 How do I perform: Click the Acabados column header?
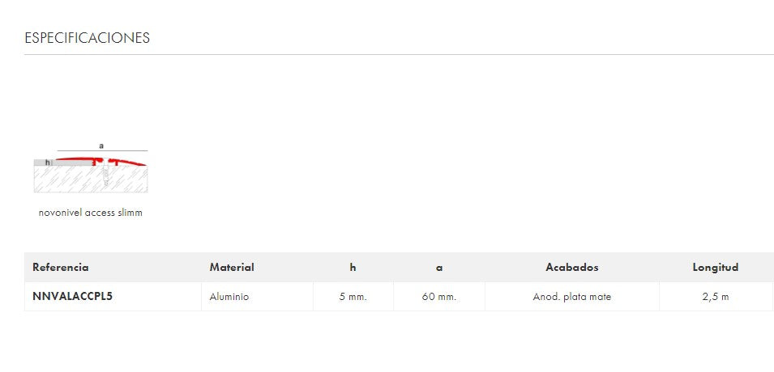pos(572,267)
